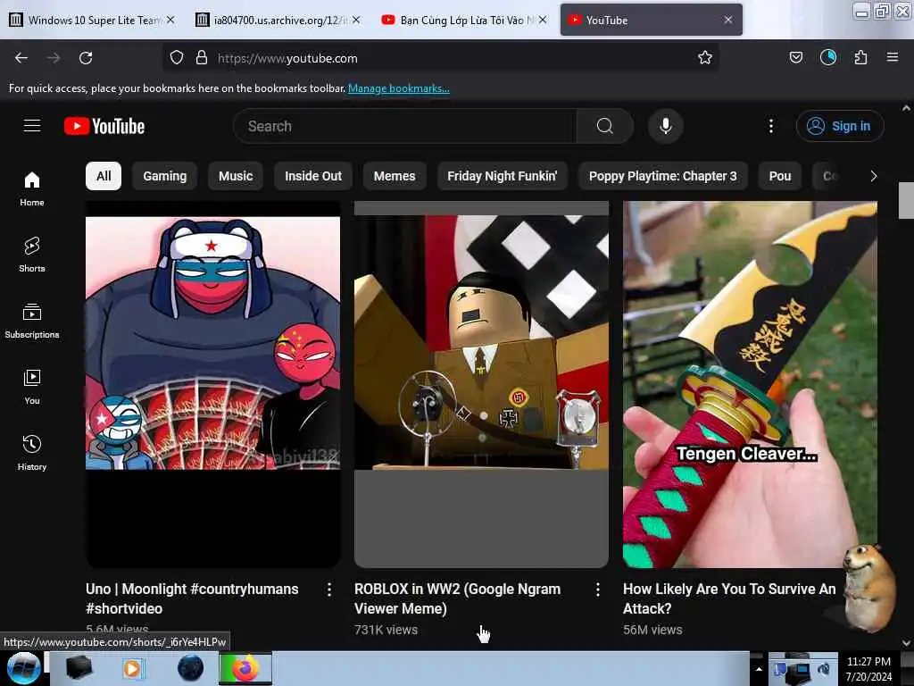Open ROBLOX in WW2 short thumbnail

pos(481,384)
